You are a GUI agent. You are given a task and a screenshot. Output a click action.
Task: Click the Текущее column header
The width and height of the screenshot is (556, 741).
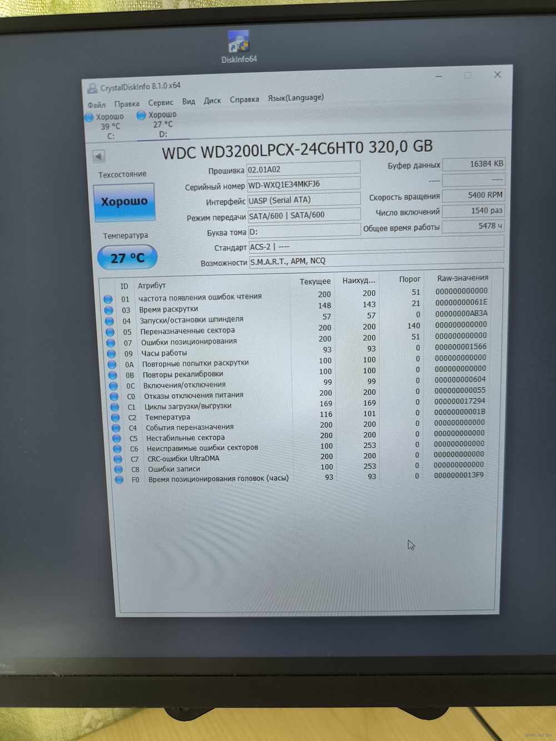(x=315, y=282)
